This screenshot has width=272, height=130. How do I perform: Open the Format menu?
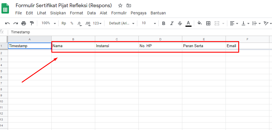[76, 13]
